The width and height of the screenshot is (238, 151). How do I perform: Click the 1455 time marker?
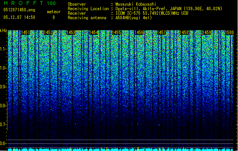click(116, 32)
